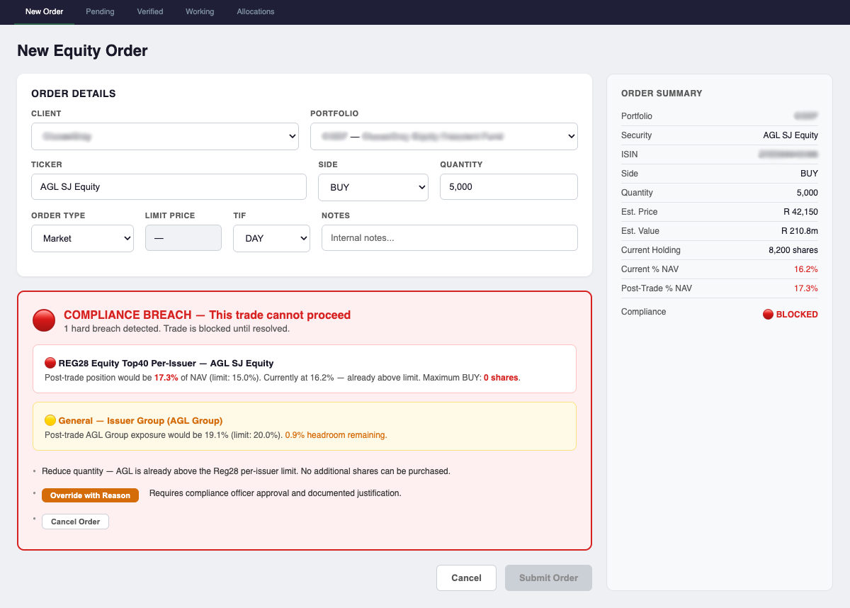
Task: Click the red dot beside REG28 Equity Top40
Action: [x=50, y=363]
